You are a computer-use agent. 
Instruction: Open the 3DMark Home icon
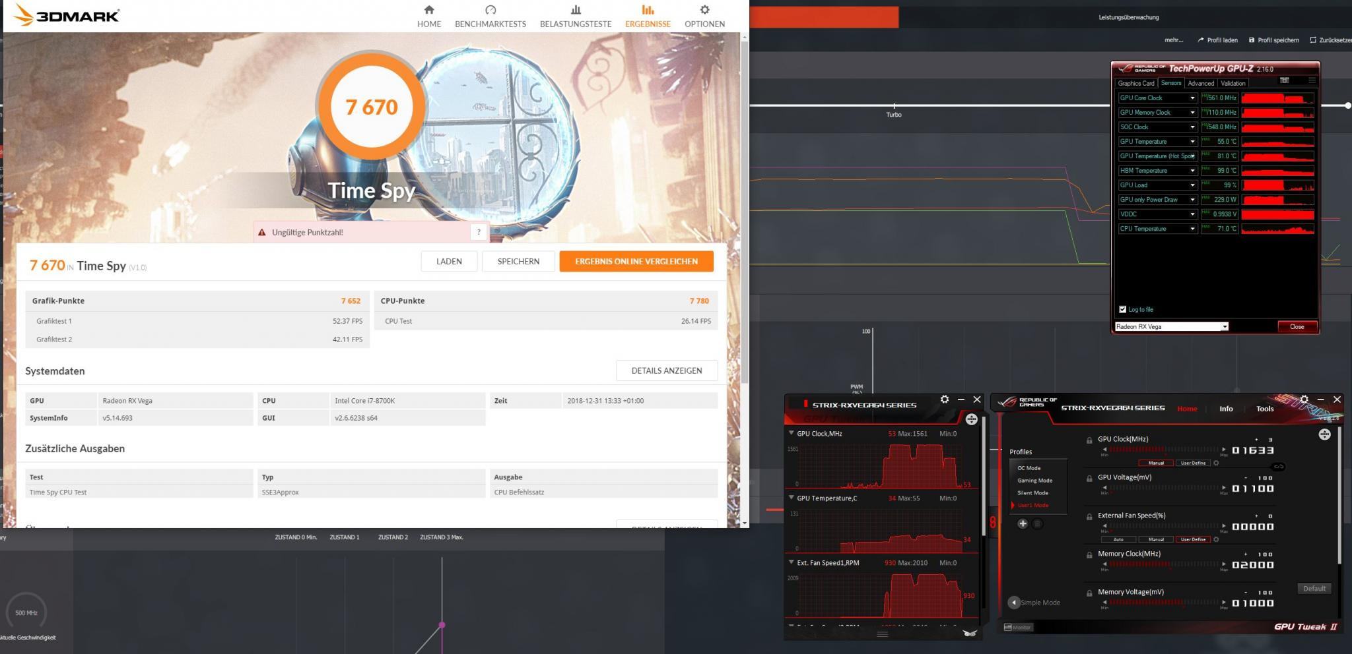coord(429,10)
